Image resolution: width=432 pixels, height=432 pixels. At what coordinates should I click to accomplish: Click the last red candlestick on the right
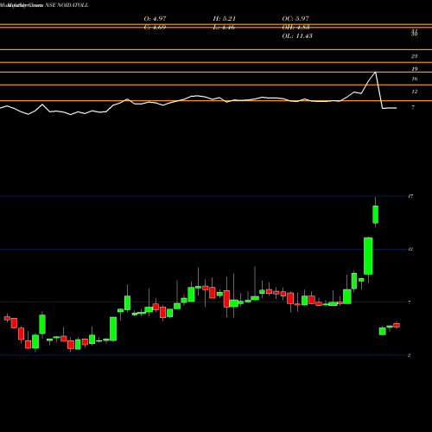[x=397, y=325]
